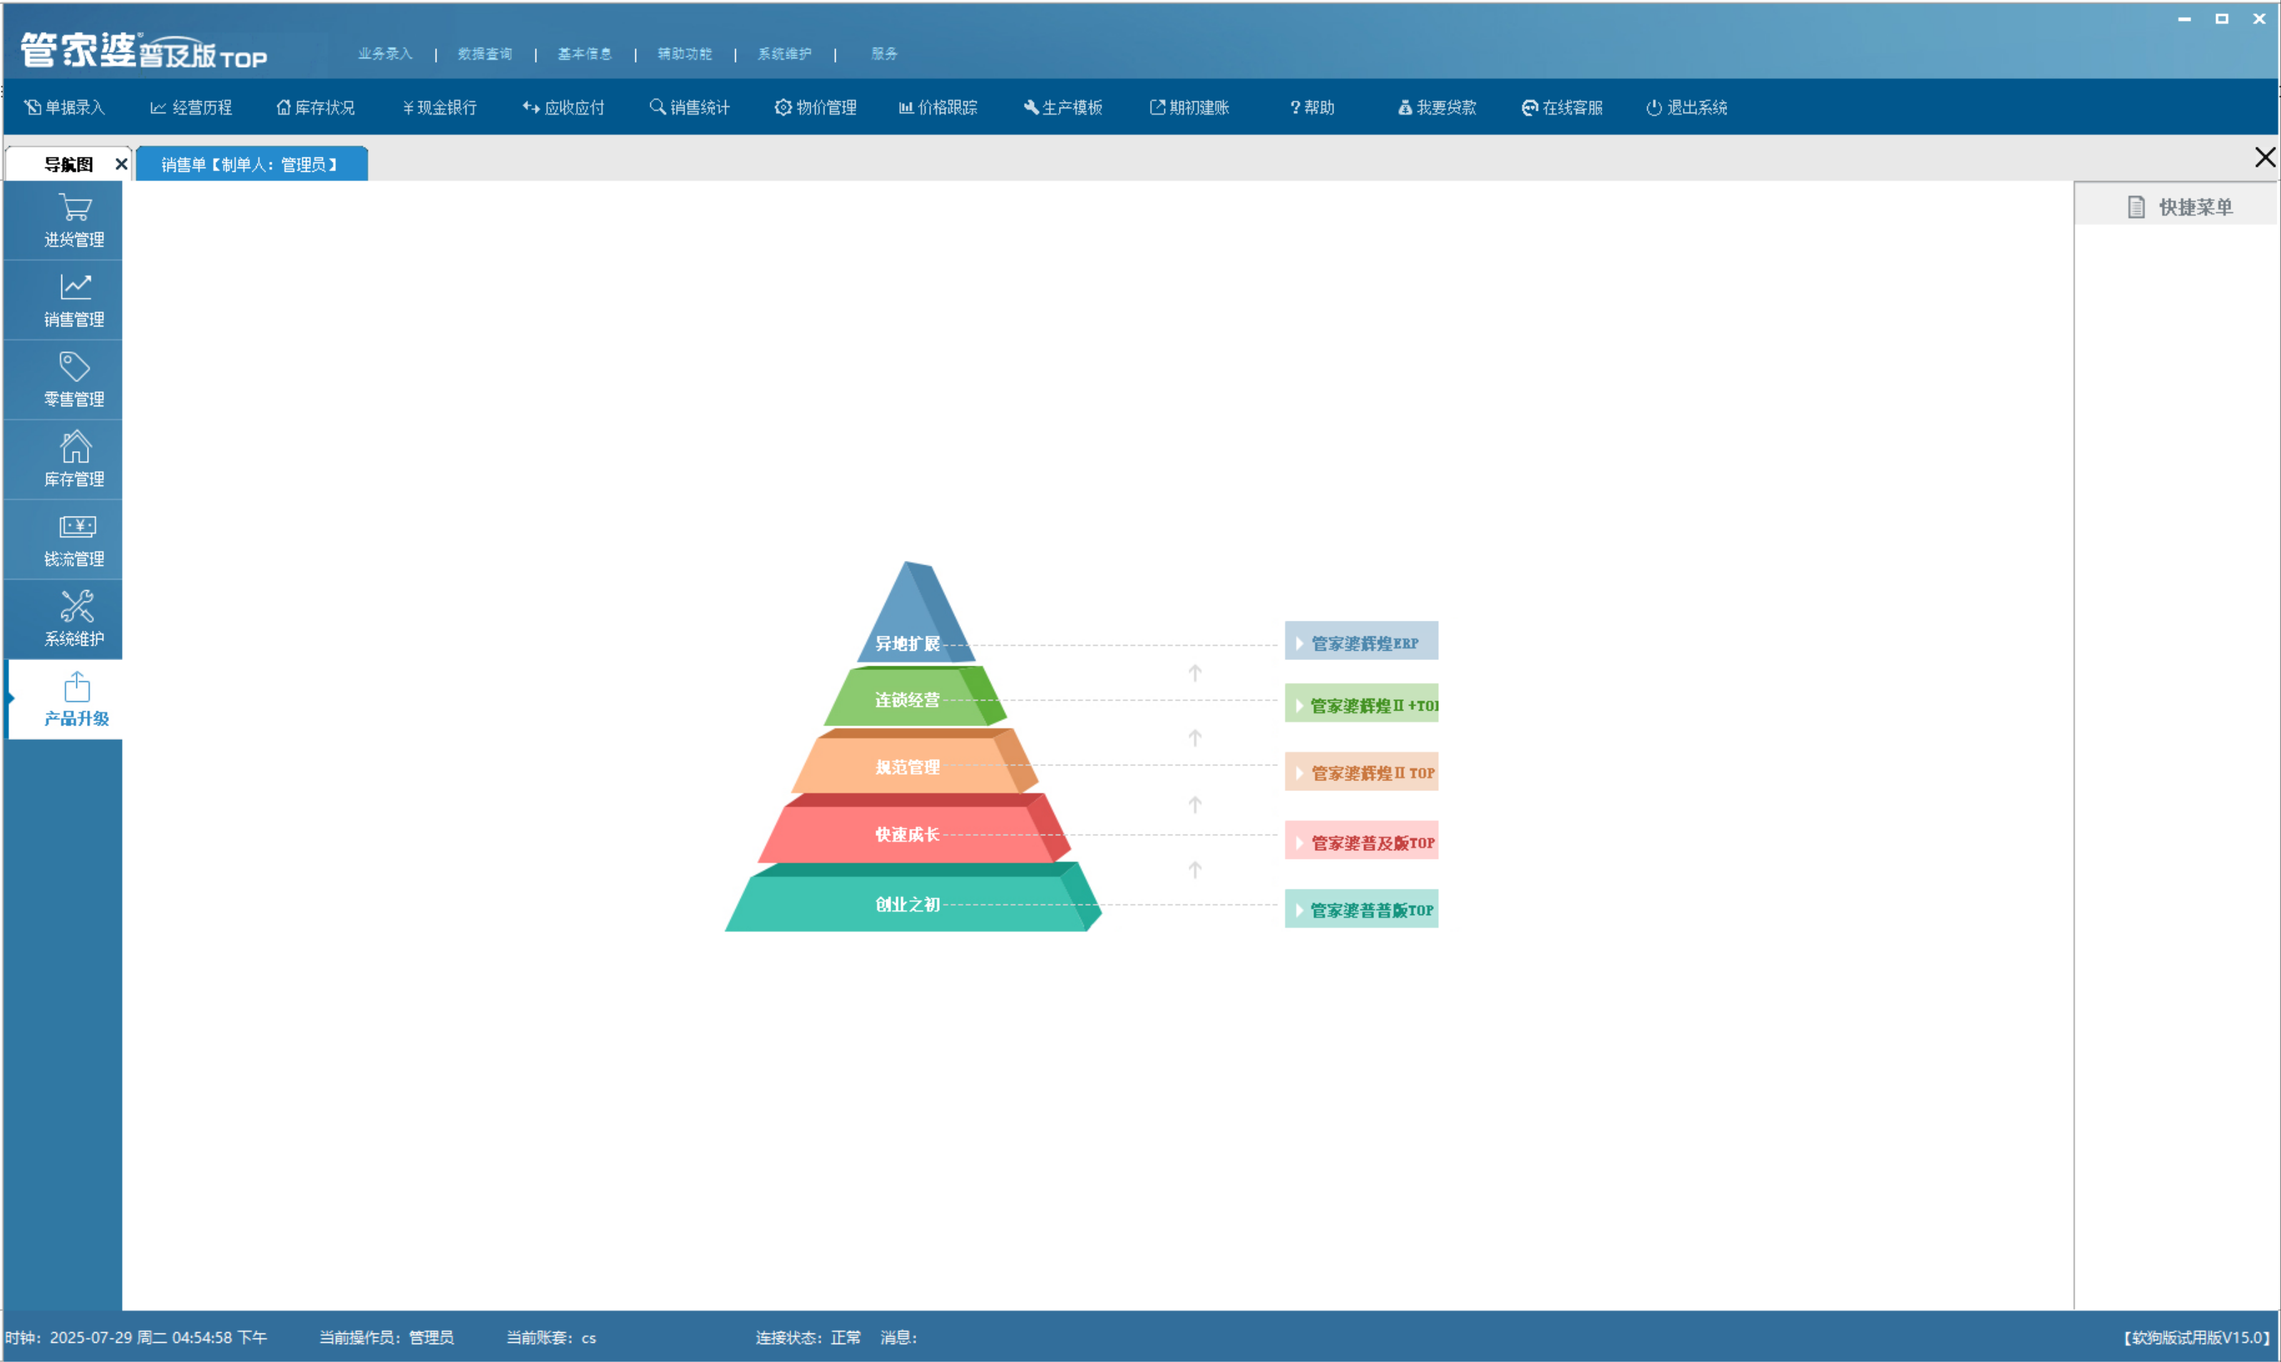
Task: Open 系统维护 system maintenance in sidebar
Action: (x=63, y=619)
